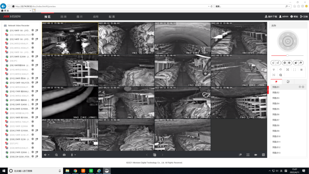Select the 14#井 camera video tile

pyautogui.click(x=126, y=38)
